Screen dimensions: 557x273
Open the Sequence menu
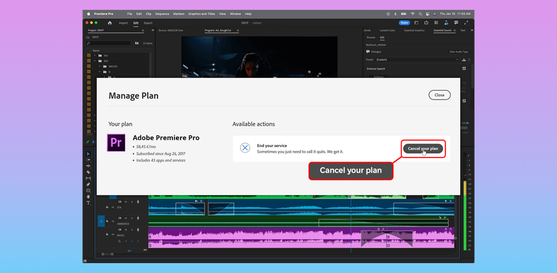pos(162,13)
